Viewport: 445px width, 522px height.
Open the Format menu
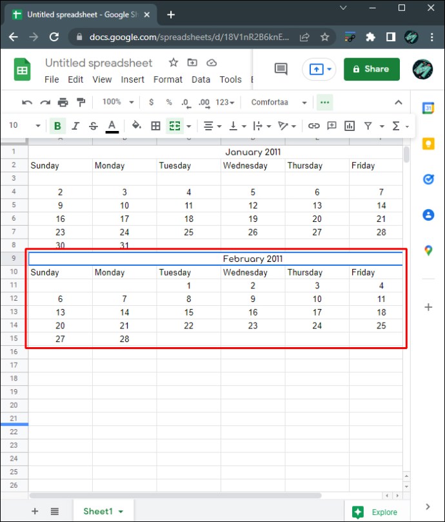[x=168, y=79]
